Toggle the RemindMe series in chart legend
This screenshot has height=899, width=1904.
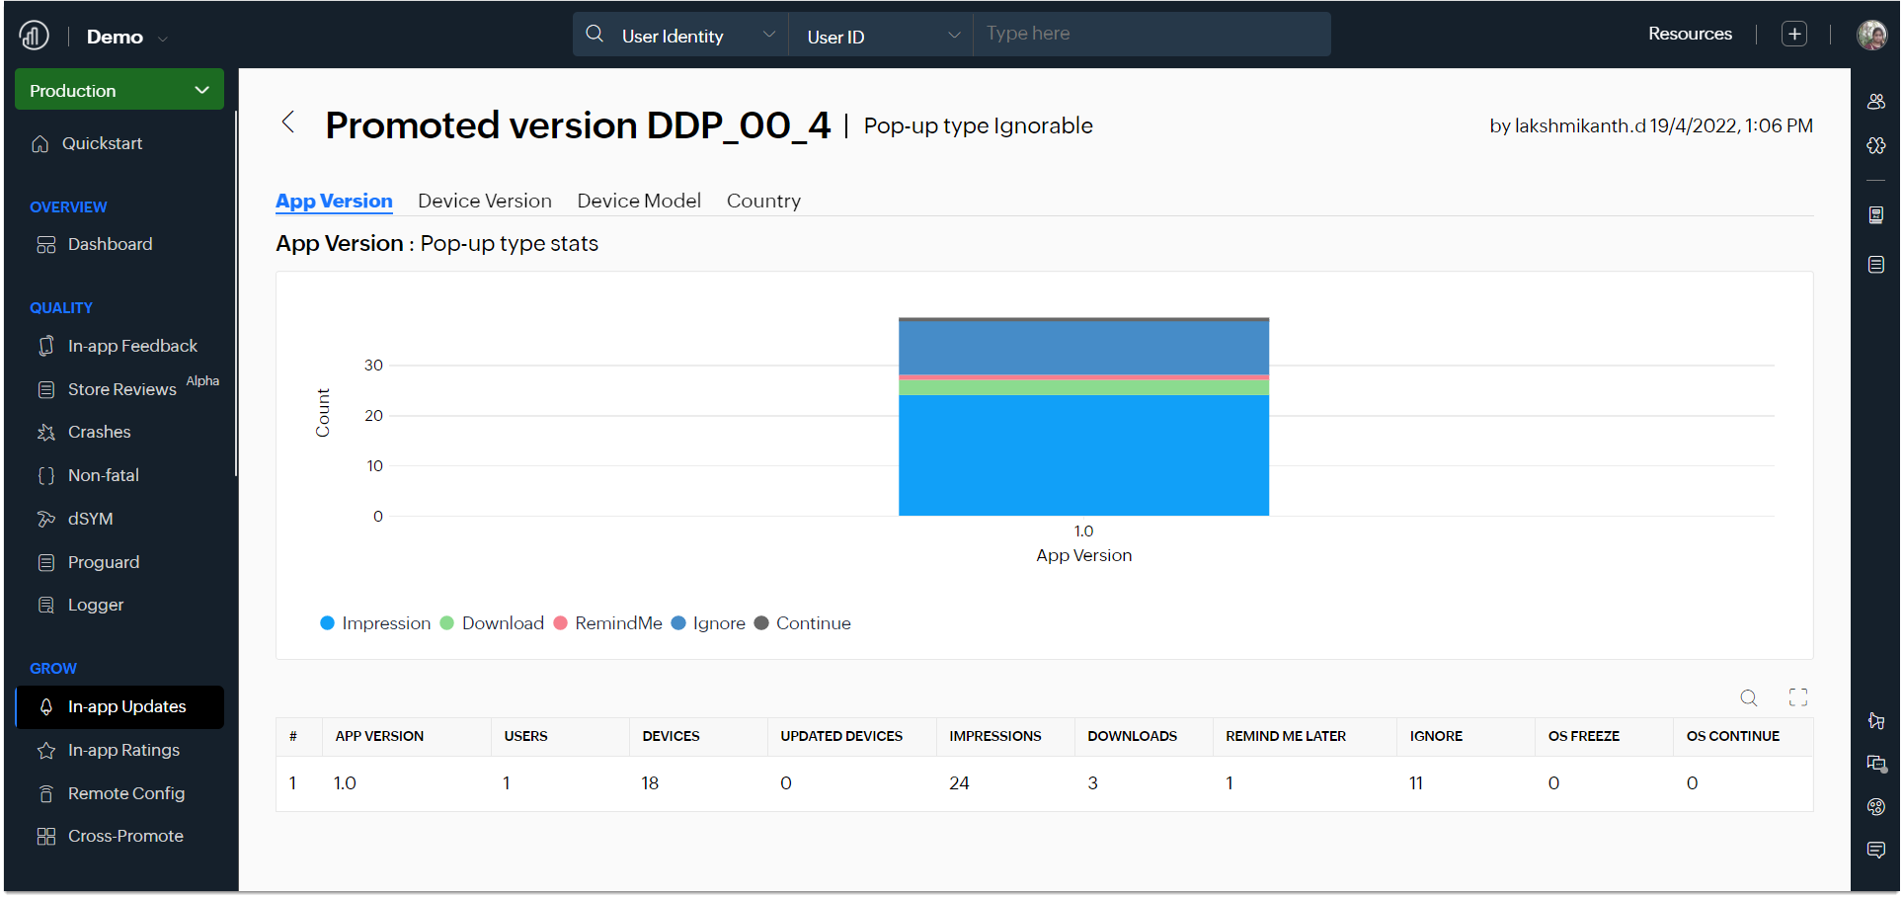click(x=608, y=623)
